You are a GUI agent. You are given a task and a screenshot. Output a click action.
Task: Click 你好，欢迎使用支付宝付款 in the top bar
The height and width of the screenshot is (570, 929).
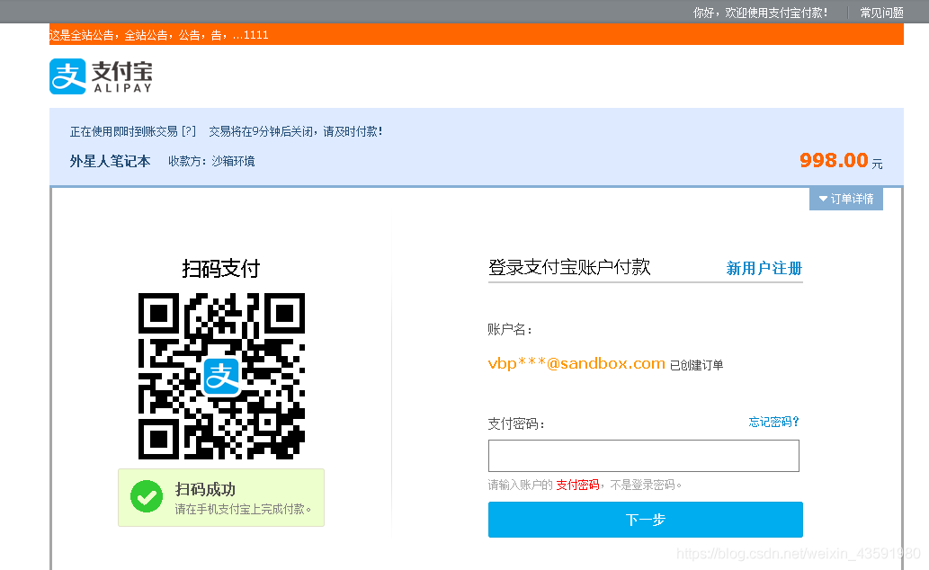tap(760, 12)
